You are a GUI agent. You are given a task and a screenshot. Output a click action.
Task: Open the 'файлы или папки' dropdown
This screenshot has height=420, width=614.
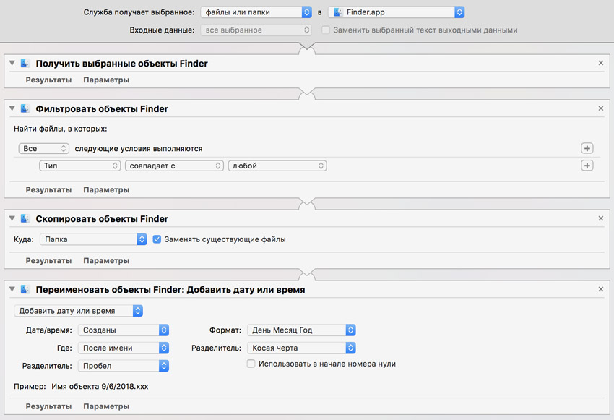click(x=256, y=12)
